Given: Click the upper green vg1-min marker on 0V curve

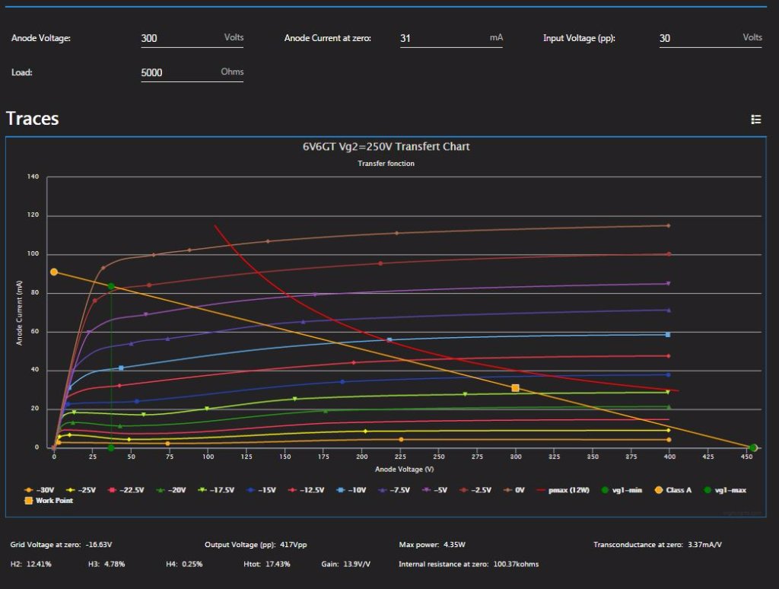Looking at the screenshot, I should (x=111, y=287).
